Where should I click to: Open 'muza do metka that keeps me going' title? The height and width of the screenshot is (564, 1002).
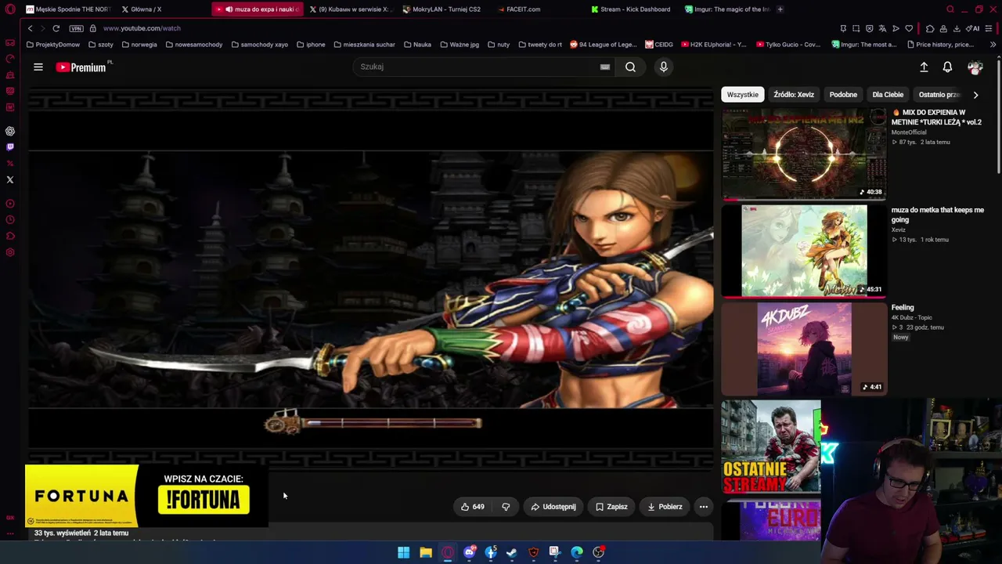pyautogui.click(x=937, y=215)
